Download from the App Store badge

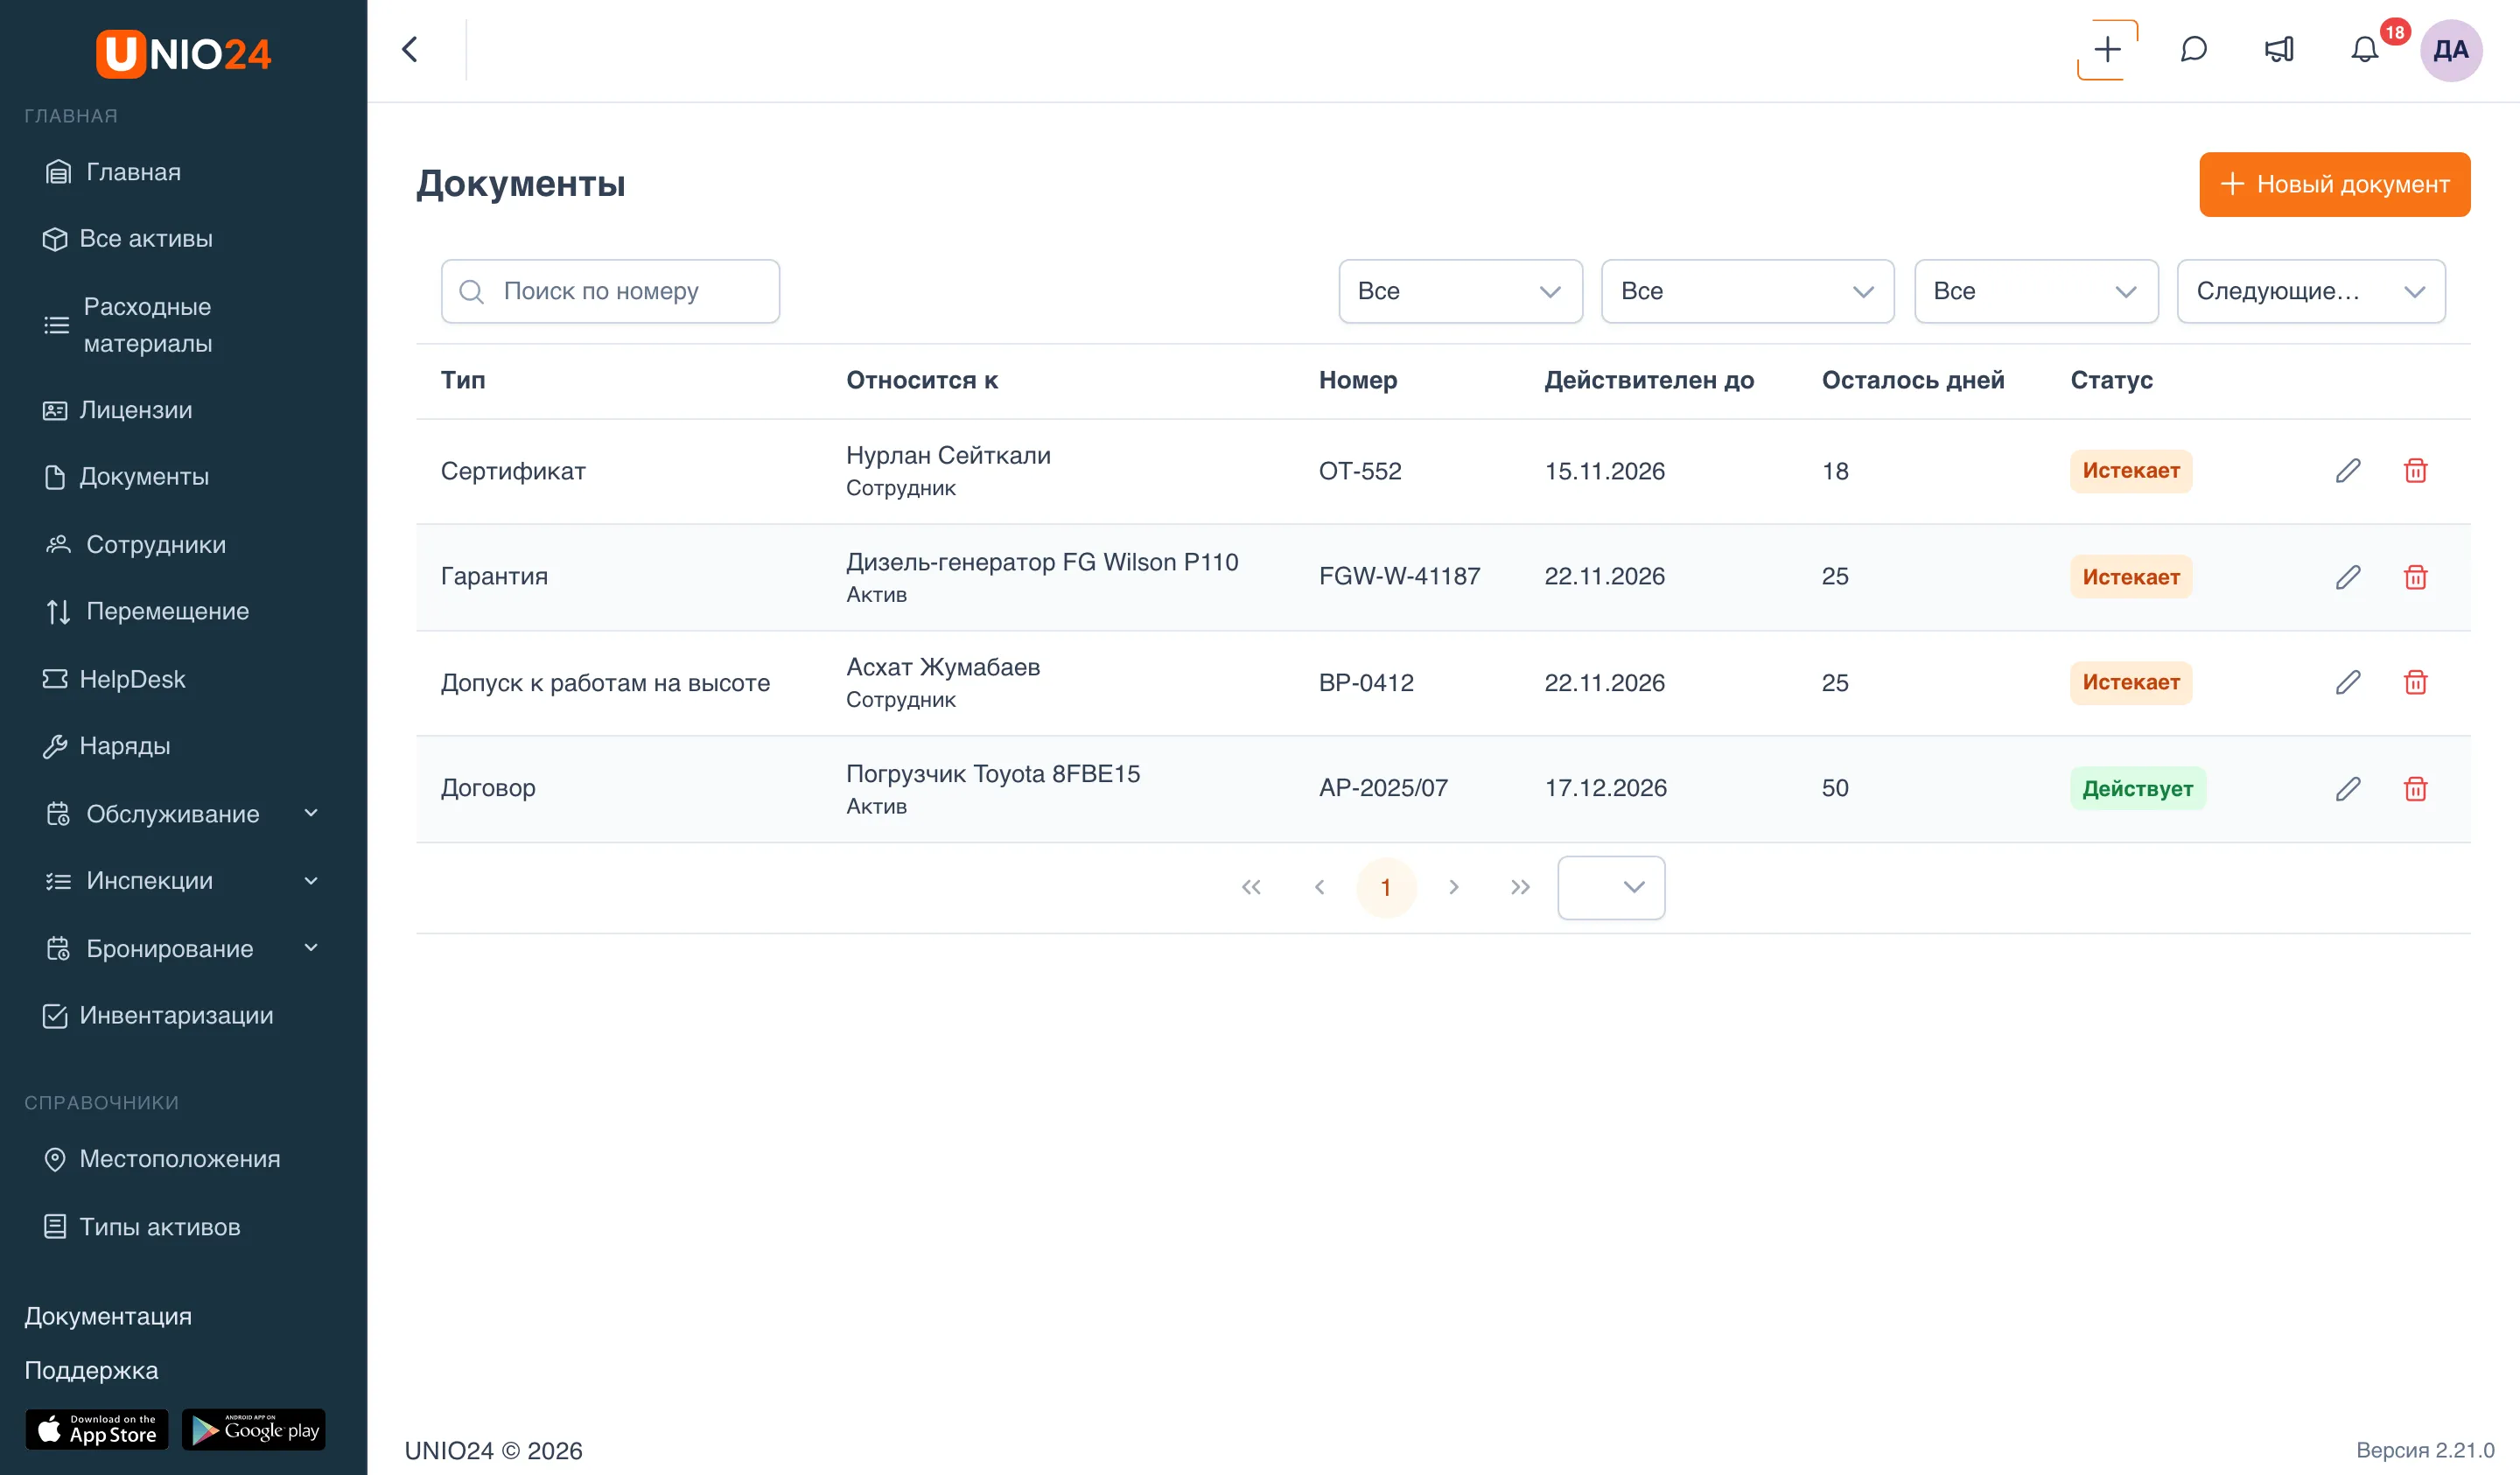click(97, 1430)
